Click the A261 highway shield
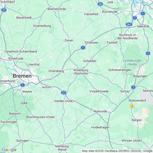The width and height of the screenshot is (153, 153). click(129, 24)
